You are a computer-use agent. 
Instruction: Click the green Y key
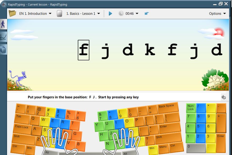pyautogui.click(x=99, y=126)
